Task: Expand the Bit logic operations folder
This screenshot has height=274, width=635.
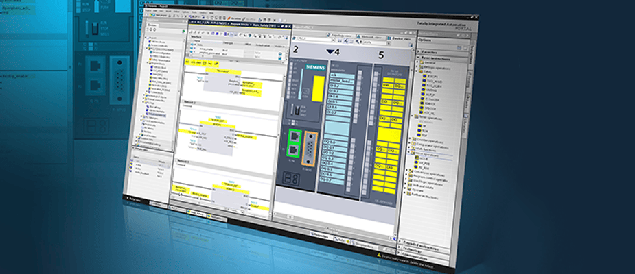Action: point(416,68)
